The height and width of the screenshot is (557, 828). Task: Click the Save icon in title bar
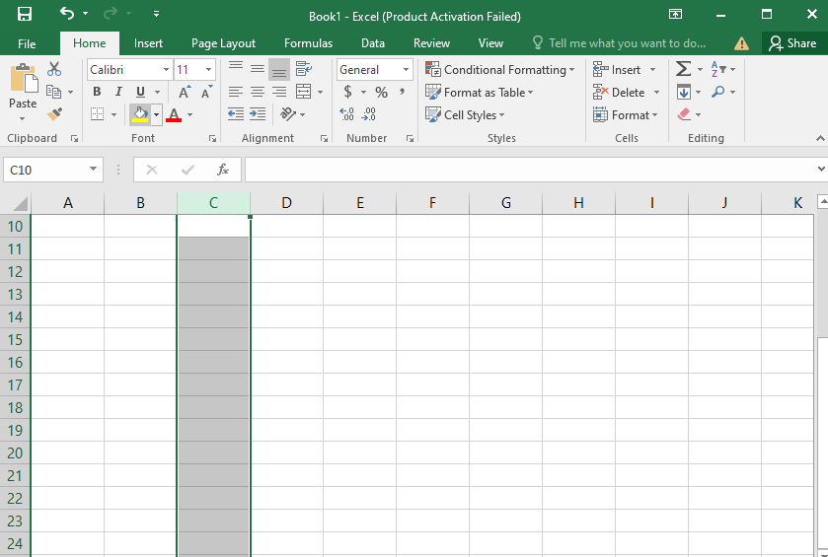point(25,14)
